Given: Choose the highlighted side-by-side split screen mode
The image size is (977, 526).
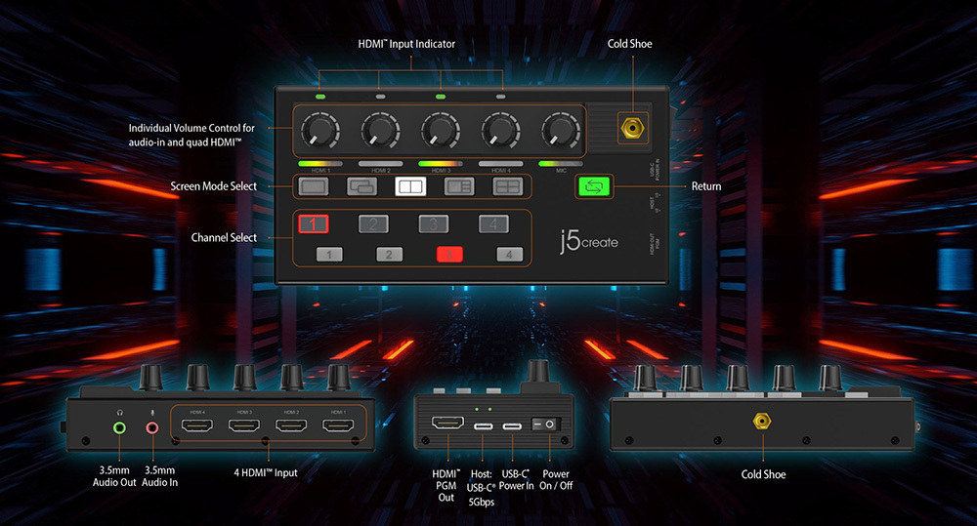Looking at the screenshot, I should coord(410,185).
